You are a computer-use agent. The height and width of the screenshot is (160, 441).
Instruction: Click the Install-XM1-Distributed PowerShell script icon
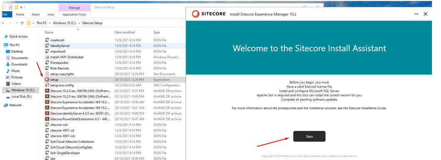pyautogui.click(x=47, y=57)
